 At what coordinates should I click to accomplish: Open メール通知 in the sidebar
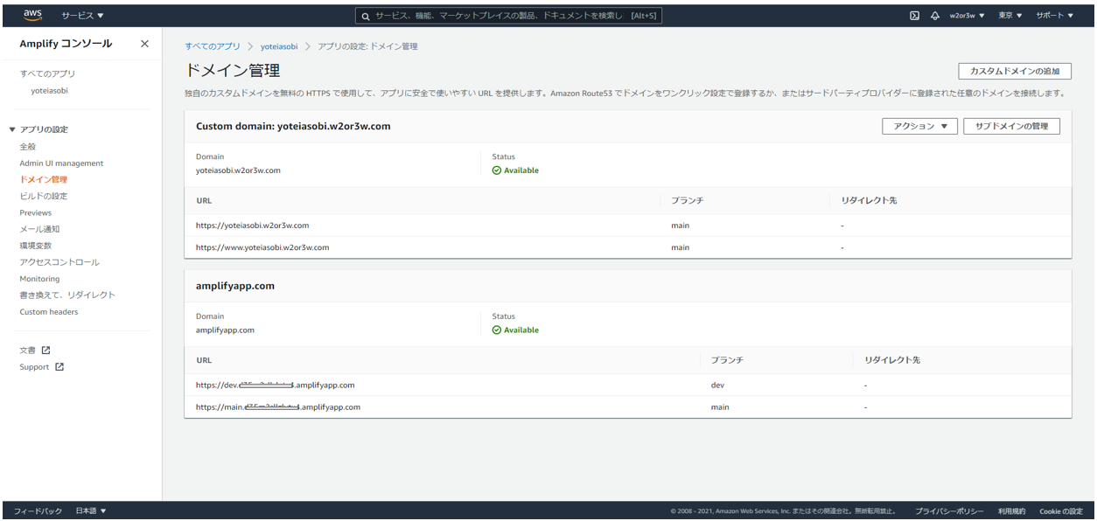click(39, 229)
